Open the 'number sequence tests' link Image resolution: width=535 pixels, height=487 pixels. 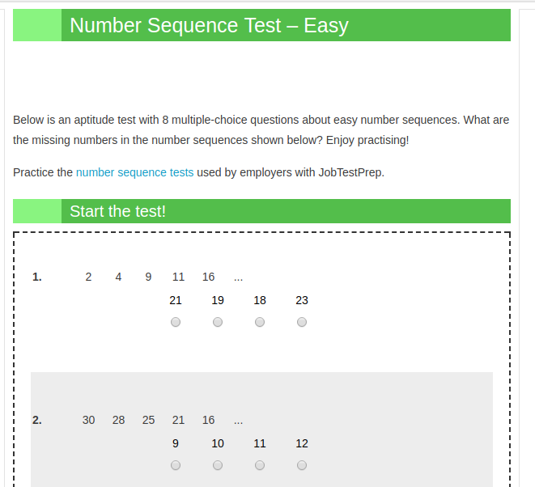click(x=135, y=172)
